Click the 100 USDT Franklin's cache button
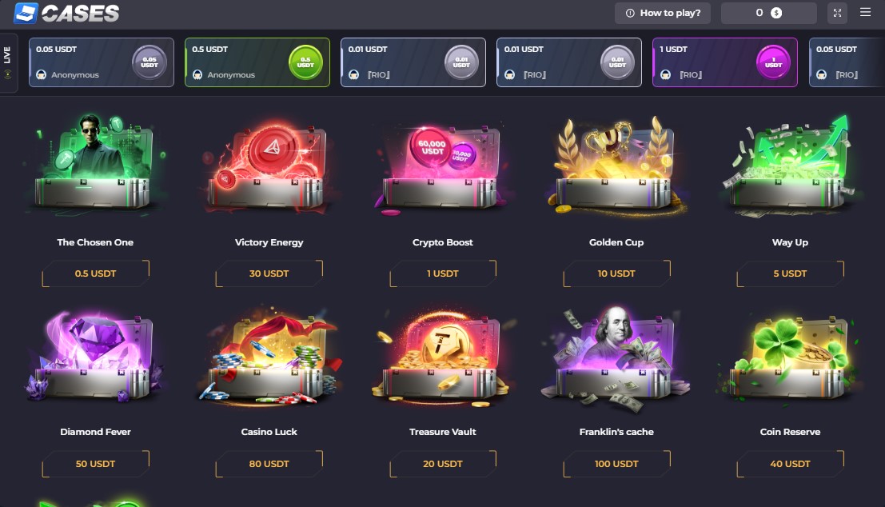This screenshot has width=885, height=507. coord(616,464)
